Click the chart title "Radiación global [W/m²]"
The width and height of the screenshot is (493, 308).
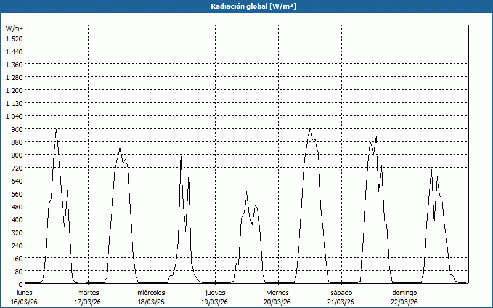(x=246, y=6)
